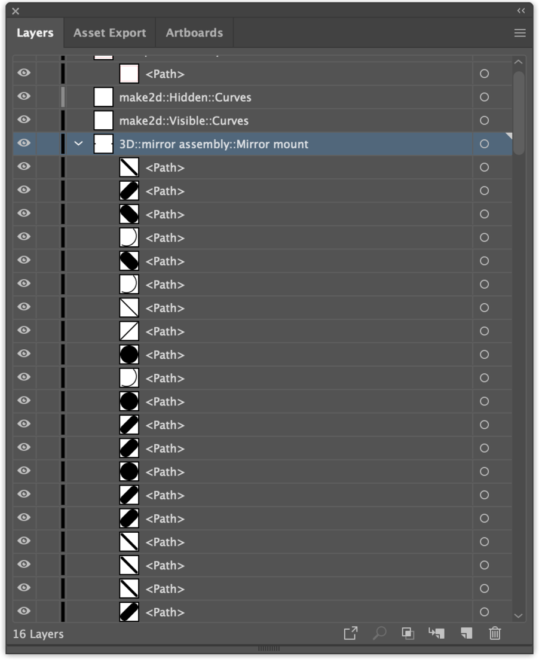Click the Delete Selection trash icon

point(495,633)
